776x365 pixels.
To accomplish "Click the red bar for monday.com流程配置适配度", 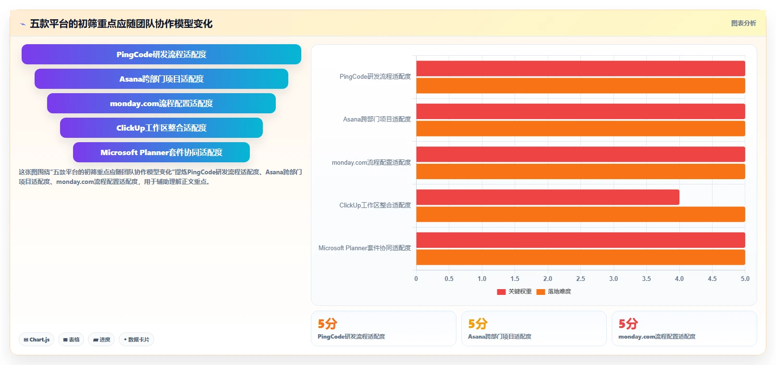I will 580,154.
